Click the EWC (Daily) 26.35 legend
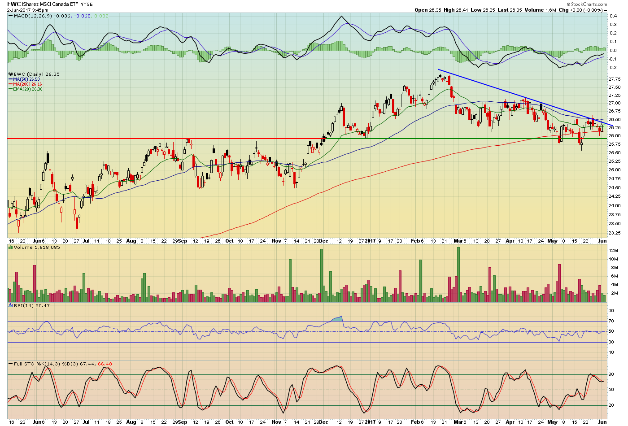The height and width of the screenshot is (426, 628). point(34,74)
